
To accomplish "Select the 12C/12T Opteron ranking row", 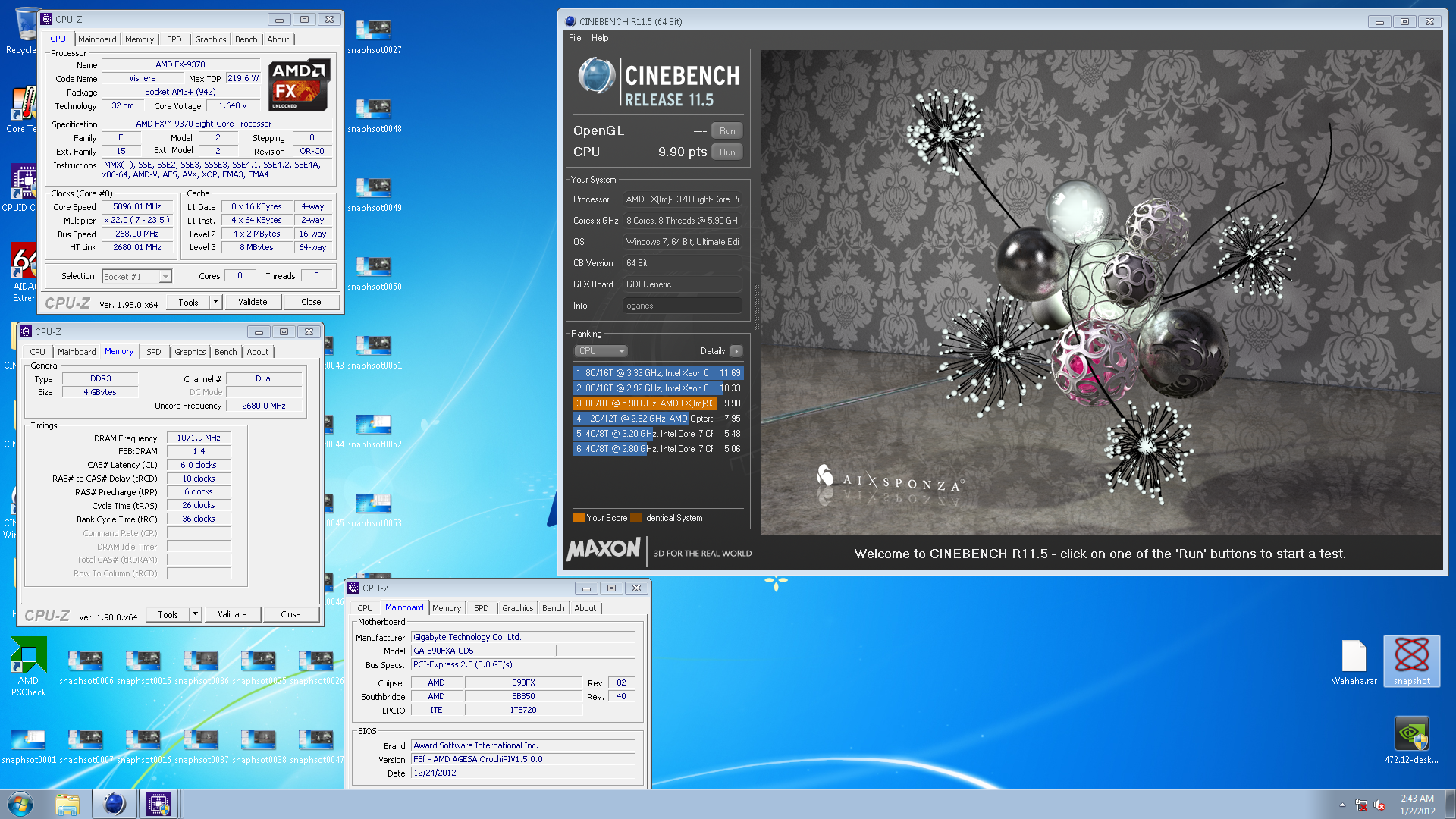I will (x=657, y=419).
